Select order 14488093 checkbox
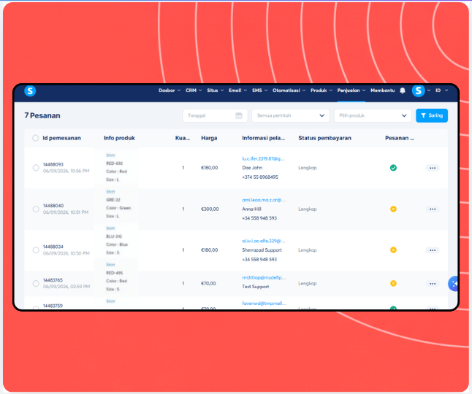 36,168
